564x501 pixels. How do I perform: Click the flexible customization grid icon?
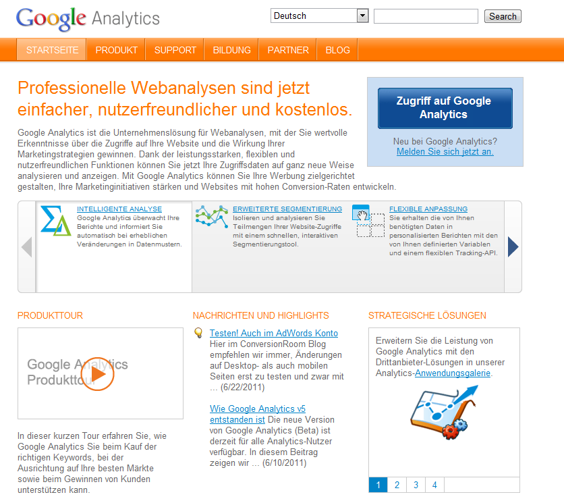368,221
